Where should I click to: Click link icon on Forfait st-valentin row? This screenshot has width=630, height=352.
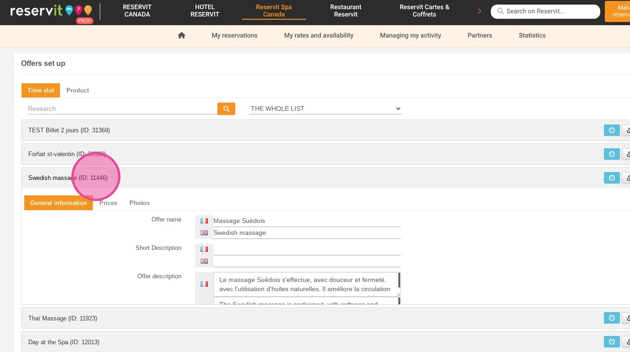pyautogui.click(x=626, y=154)
